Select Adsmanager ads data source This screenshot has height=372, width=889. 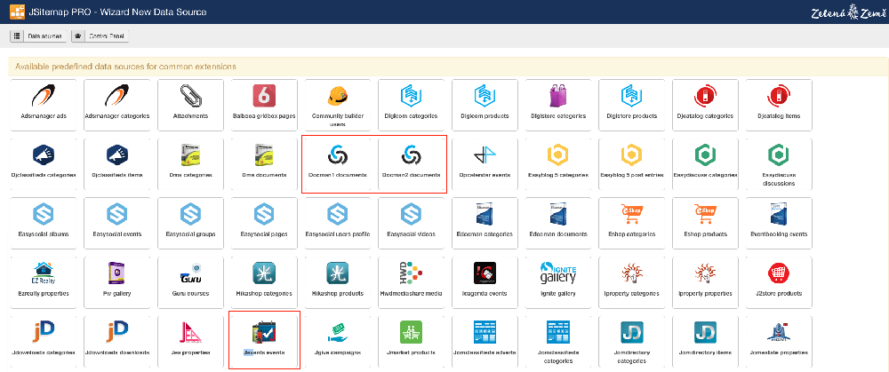(x=43, y=103)
